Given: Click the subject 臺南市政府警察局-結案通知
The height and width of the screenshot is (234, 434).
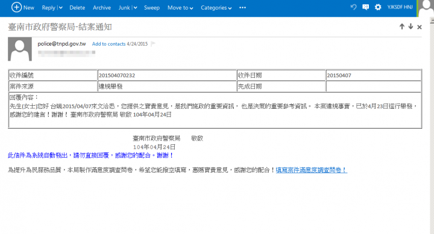Looking at the screenshot, I should 60,27.
